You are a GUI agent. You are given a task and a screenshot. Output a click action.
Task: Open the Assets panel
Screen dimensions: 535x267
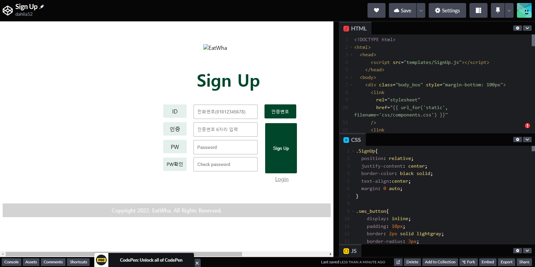pos(31,262)
